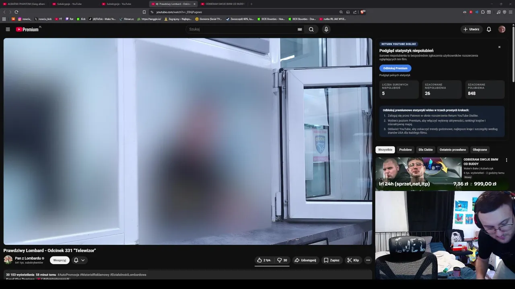Open the zoom magnifier icon in address bar

(341, 12)
